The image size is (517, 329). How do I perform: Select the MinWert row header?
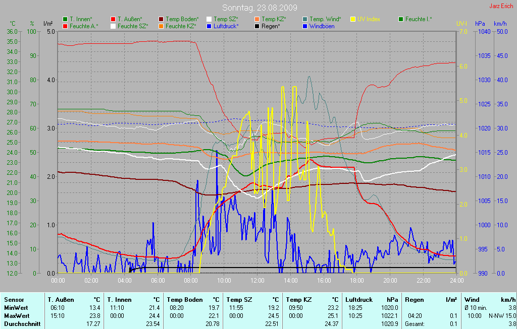coord(16,308)
